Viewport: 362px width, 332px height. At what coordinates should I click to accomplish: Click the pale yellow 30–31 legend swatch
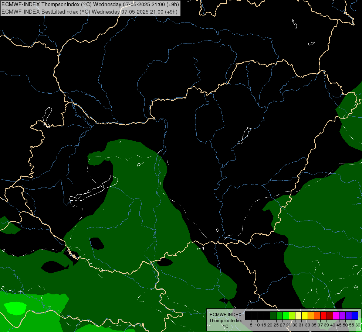[x=298, y=315]
